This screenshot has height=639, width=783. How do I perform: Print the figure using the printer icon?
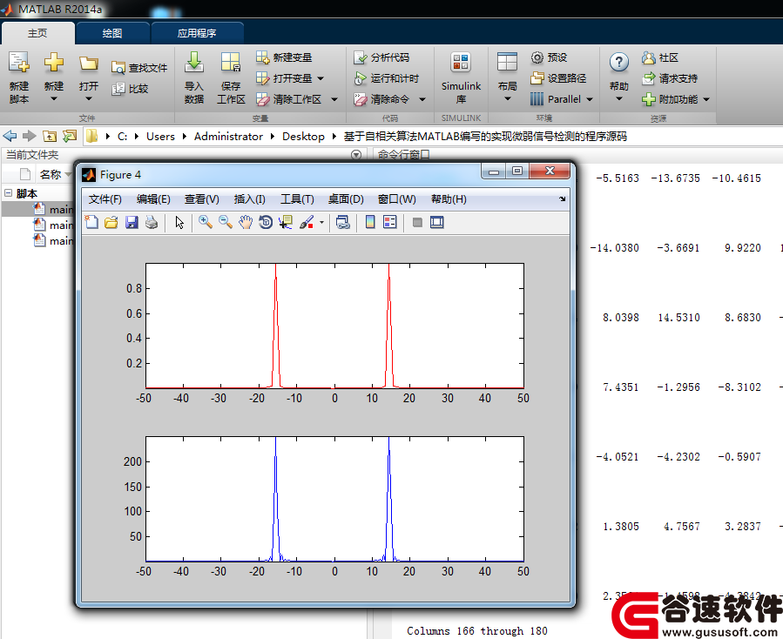pos(152,222)
